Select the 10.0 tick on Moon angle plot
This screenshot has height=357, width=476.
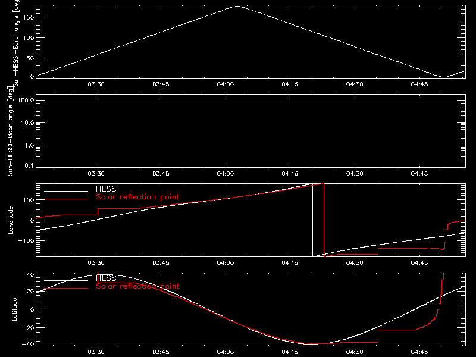(27, 123)
